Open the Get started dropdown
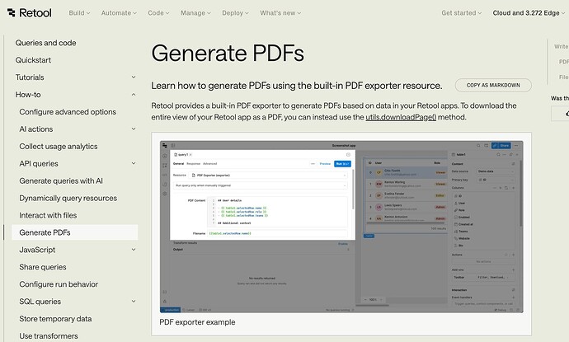This screenshot has height=342, width=569. click(462, 13)
